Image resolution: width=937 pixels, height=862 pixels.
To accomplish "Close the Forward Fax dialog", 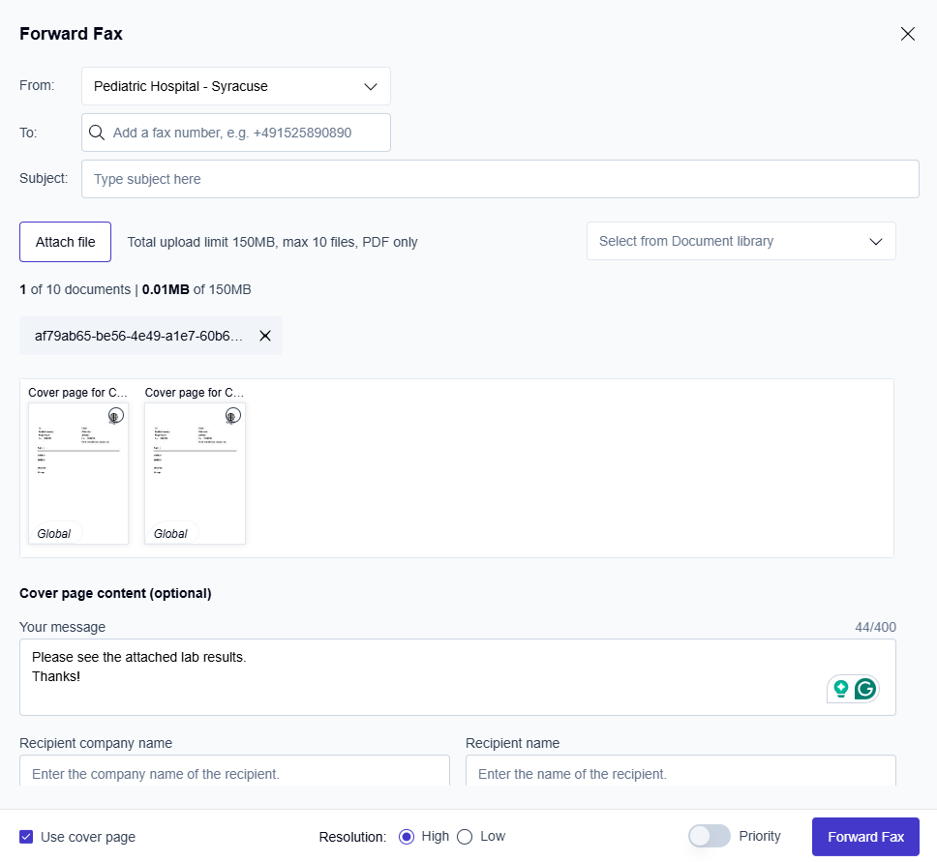I will [x=907, y=34].
